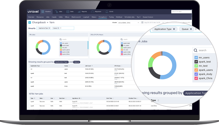Click Application Type pill beside 'Showing results grouped by'
Viewport: 219px width, 125px height.
(x=61, y=62)
